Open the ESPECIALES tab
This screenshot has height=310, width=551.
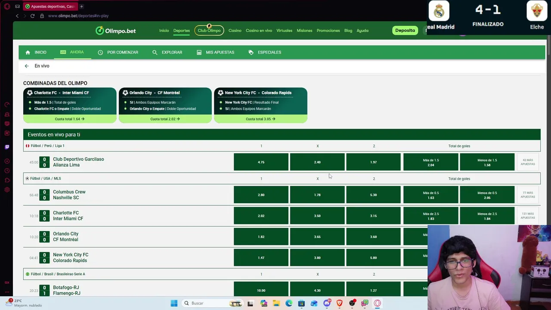(265, 52)
